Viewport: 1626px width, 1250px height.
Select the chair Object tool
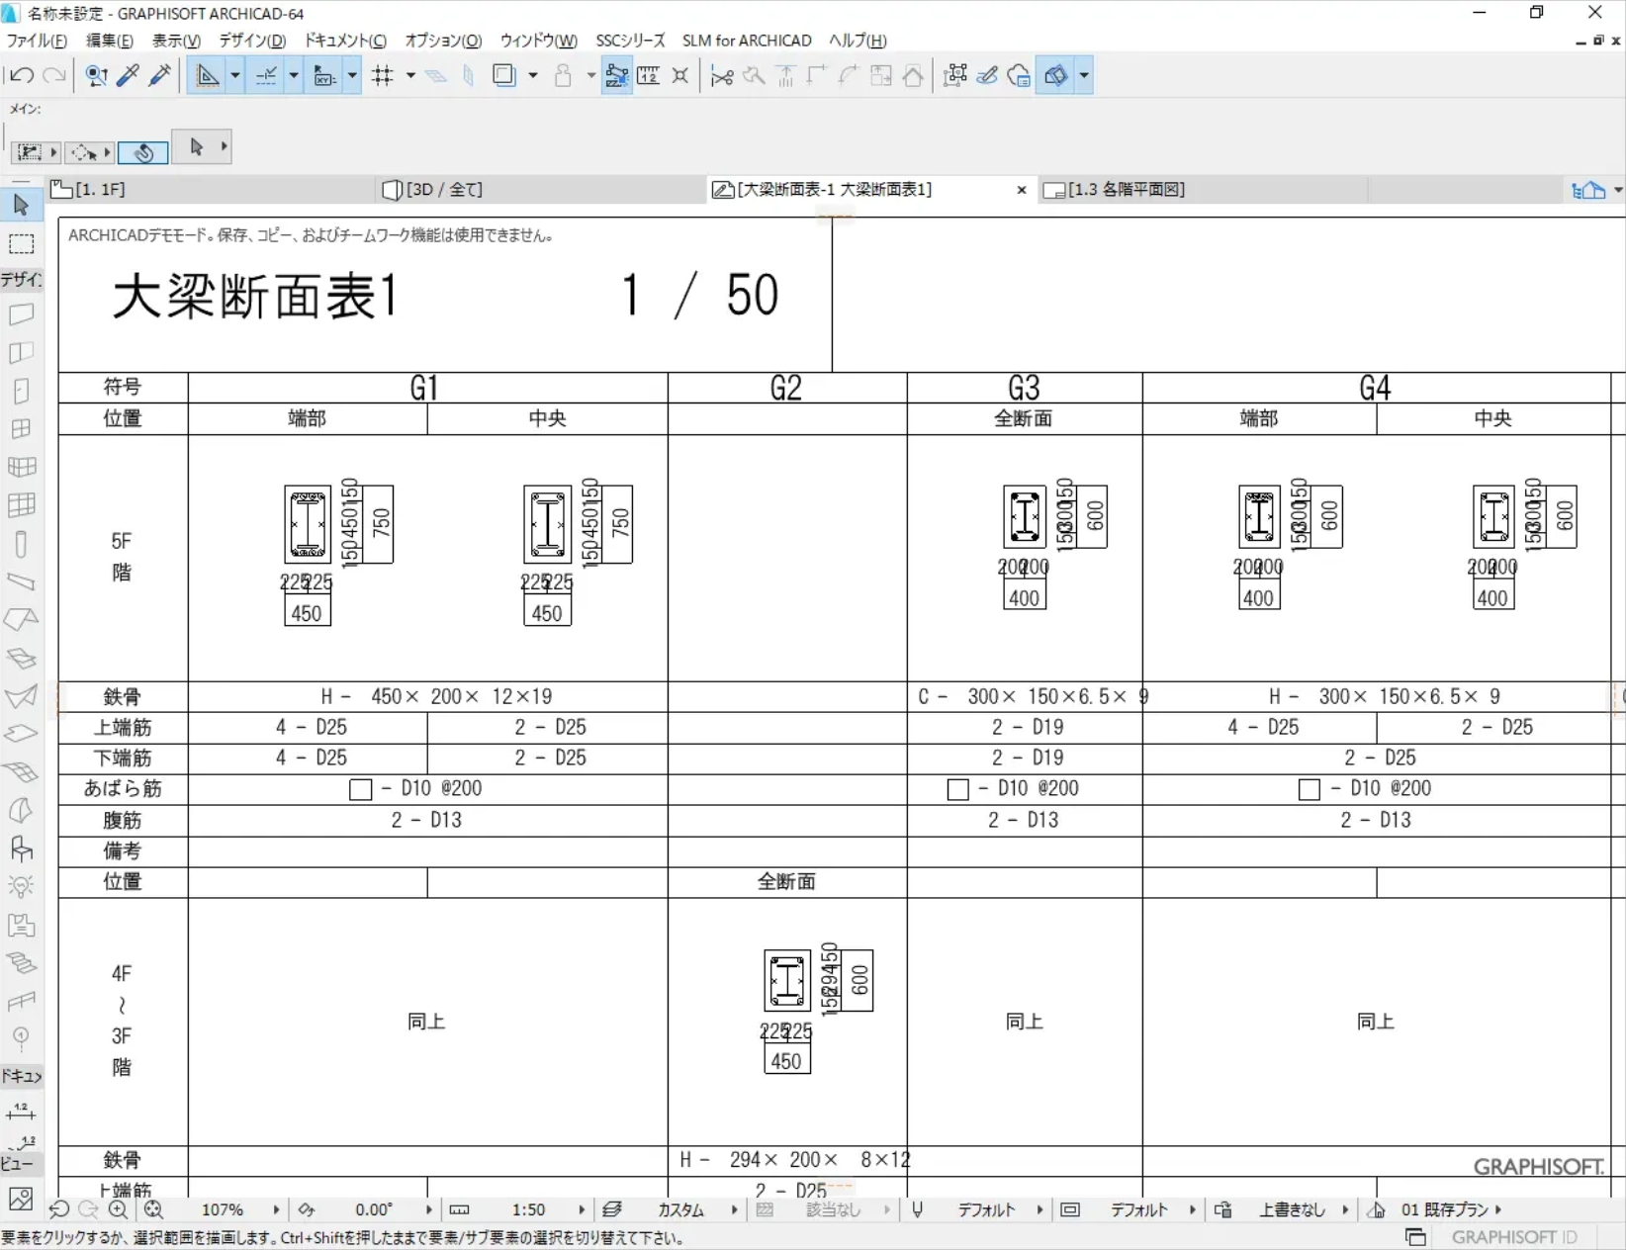(21, 848)
